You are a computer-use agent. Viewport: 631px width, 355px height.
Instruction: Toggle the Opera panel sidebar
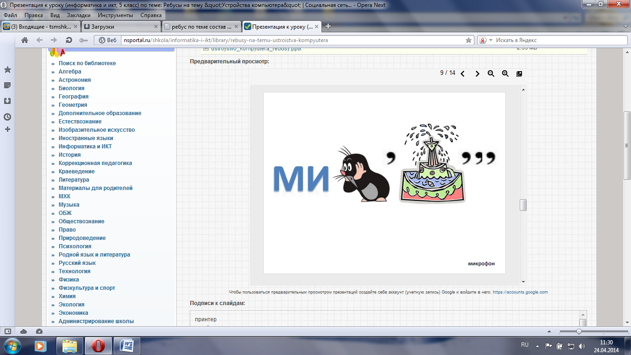click(x=7, y=331)
